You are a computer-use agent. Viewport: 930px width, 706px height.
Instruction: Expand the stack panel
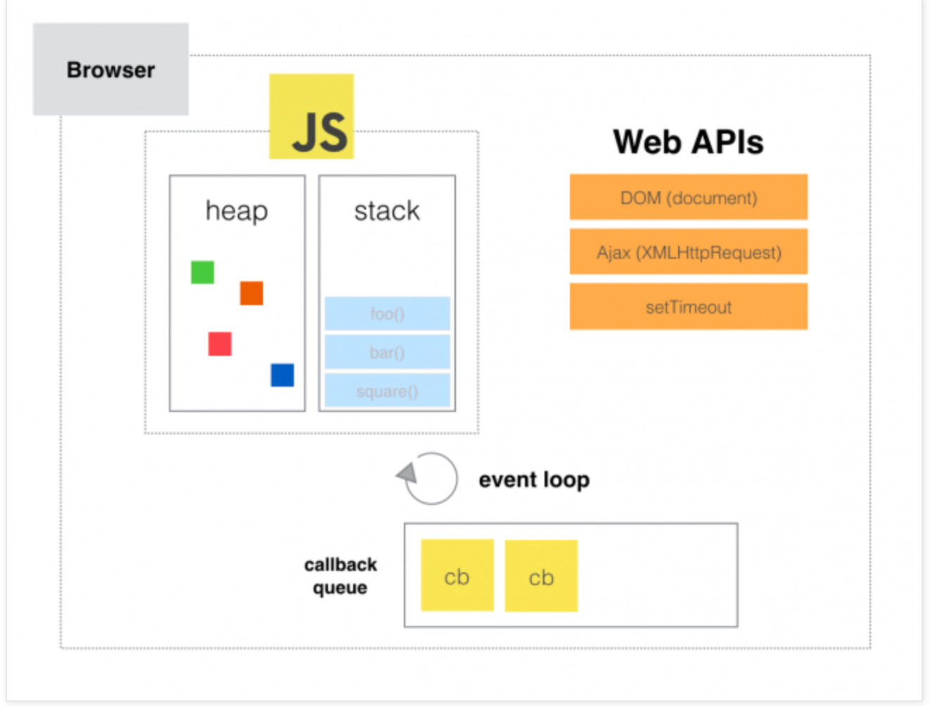pyautogui.click(x=387, y=210)
